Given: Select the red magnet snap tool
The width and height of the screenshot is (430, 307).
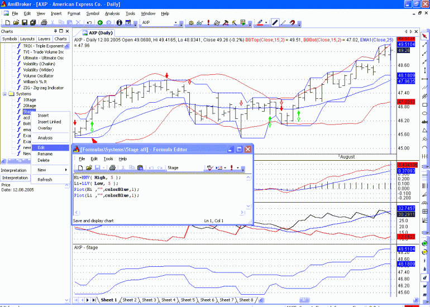Looking at the screenshot, I should click(292, 23).
